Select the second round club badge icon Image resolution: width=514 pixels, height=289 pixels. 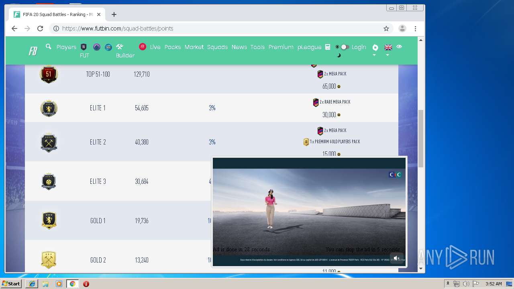click(x=108, y=47)
